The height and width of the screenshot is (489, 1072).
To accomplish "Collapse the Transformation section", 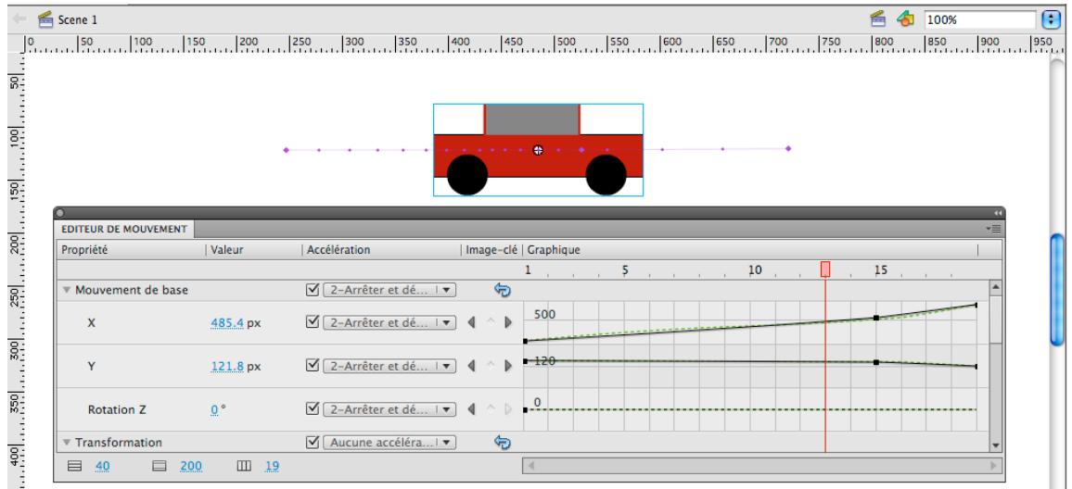I will tap(67, 443).
